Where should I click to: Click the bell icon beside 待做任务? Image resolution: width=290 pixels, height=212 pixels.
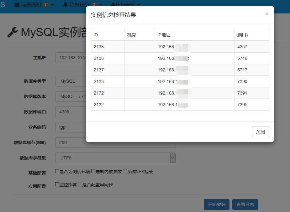65,4
